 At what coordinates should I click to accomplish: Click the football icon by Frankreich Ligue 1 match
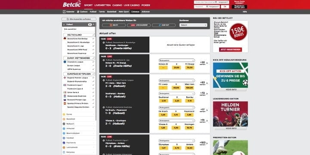[x=104, y=140]
